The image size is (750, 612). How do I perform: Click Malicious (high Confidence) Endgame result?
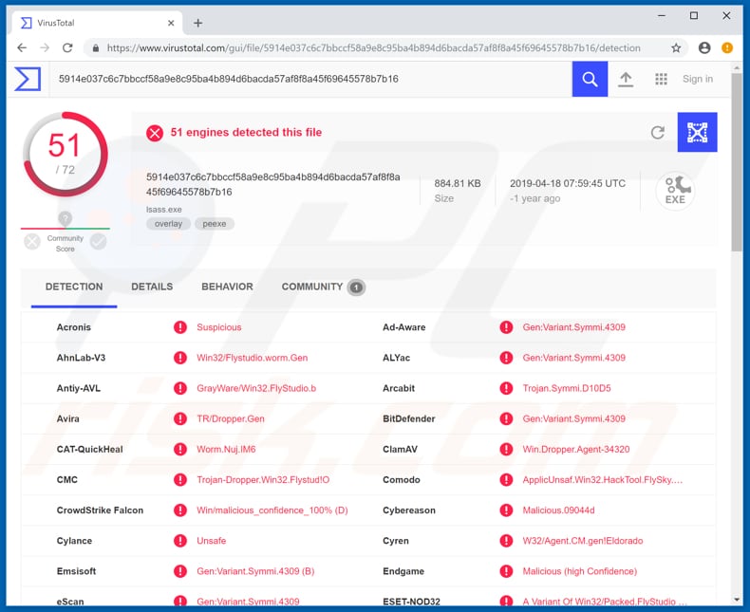coord(580,571)
